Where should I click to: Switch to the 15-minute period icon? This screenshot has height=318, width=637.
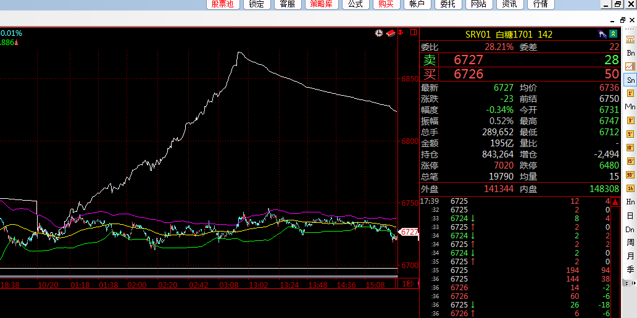click(x=630, y=161)
